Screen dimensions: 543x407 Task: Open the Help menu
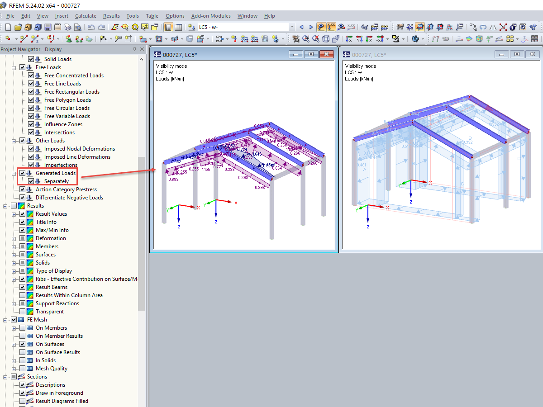pos(270,16)
